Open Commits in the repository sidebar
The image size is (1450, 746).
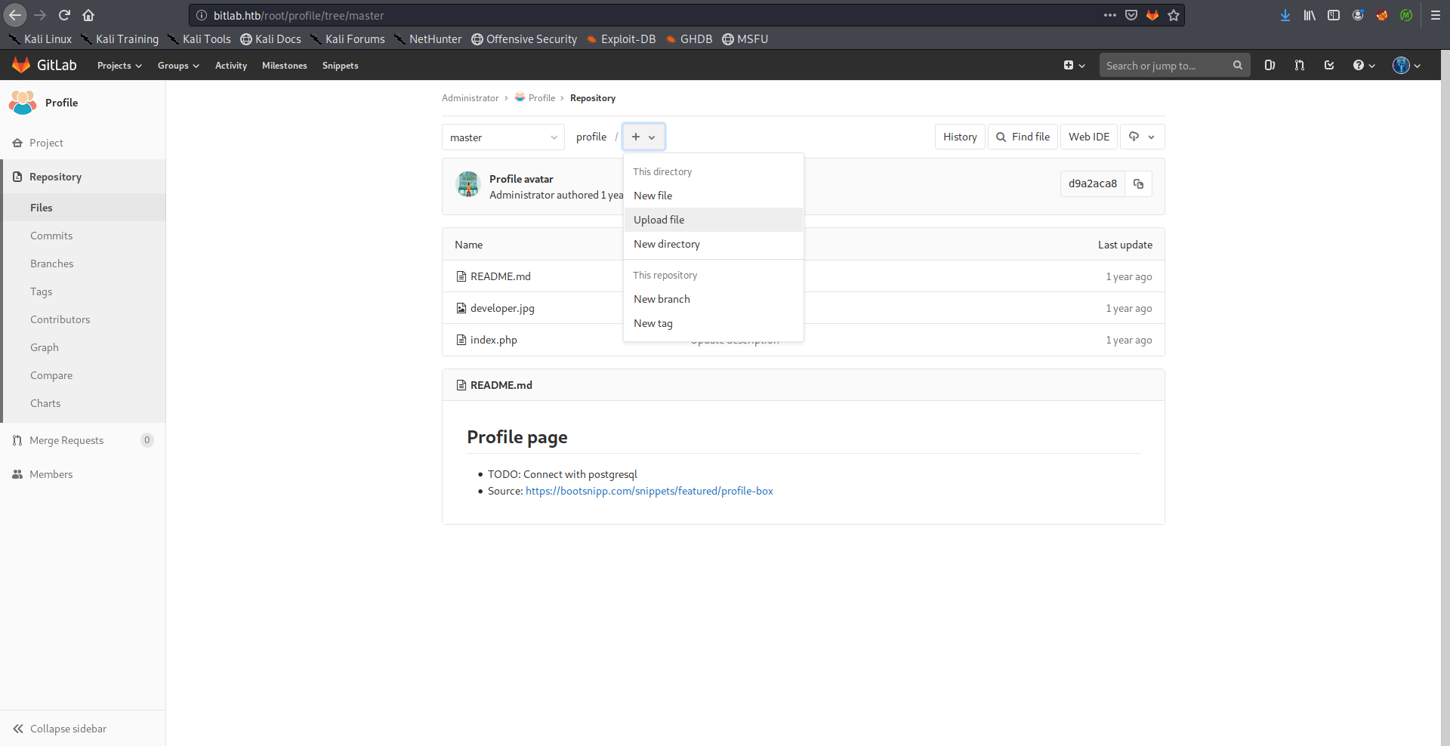51,236
